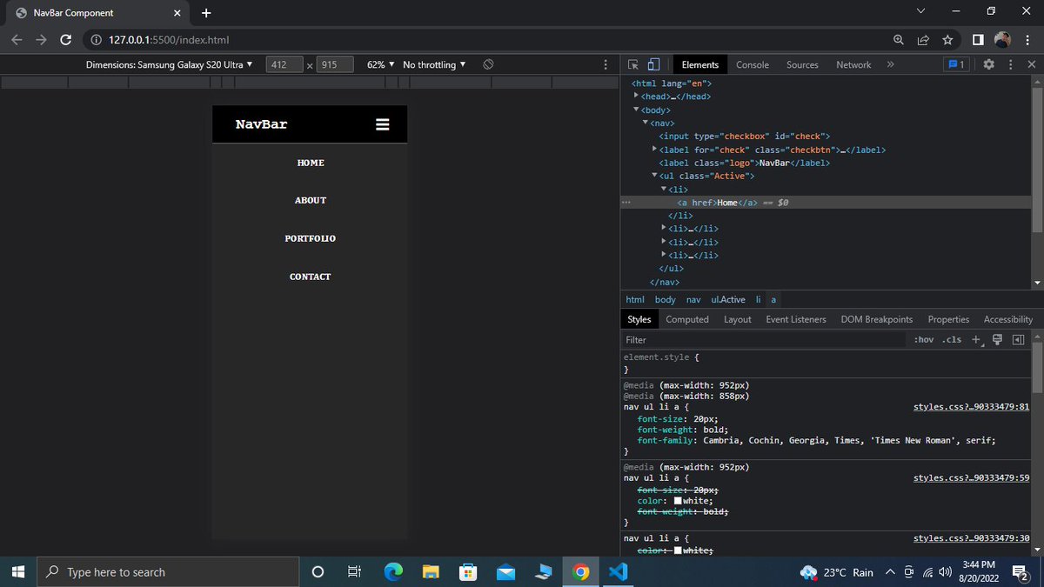Screen dimensions: 1044x587
Task: Toggle rendering emulations paintbrush icon
Action: pos(997,340)
